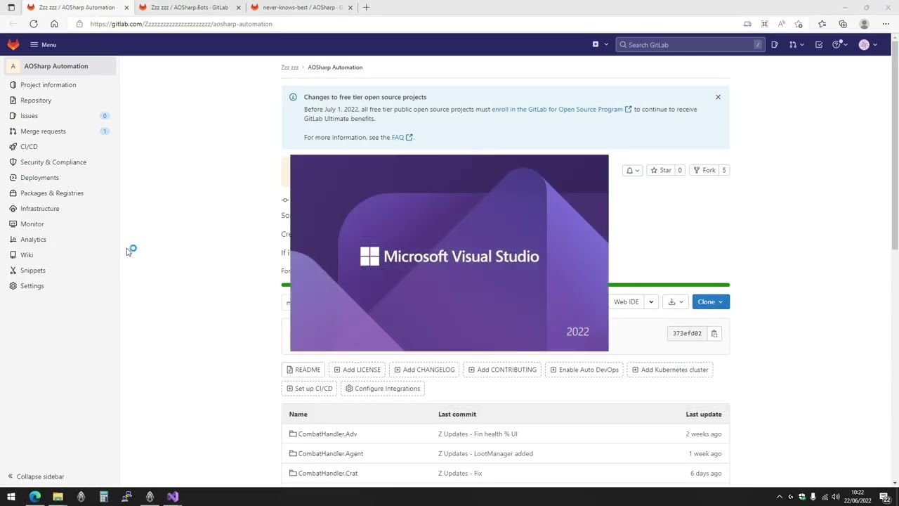Click the Monitor sidebar icon
Screen dimensions: 899x506
pos(13,224)
